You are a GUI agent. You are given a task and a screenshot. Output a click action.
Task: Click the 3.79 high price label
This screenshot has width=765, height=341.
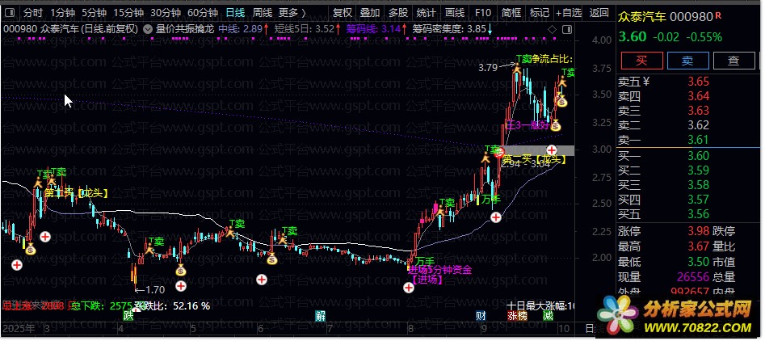click(488, 69)
